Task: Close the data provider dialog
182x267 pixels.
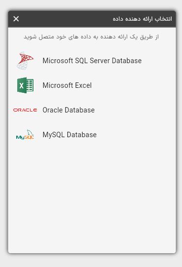Action: (x=16, y=19)
